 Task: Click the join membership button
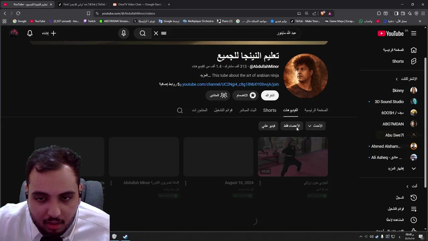(246, 95)
